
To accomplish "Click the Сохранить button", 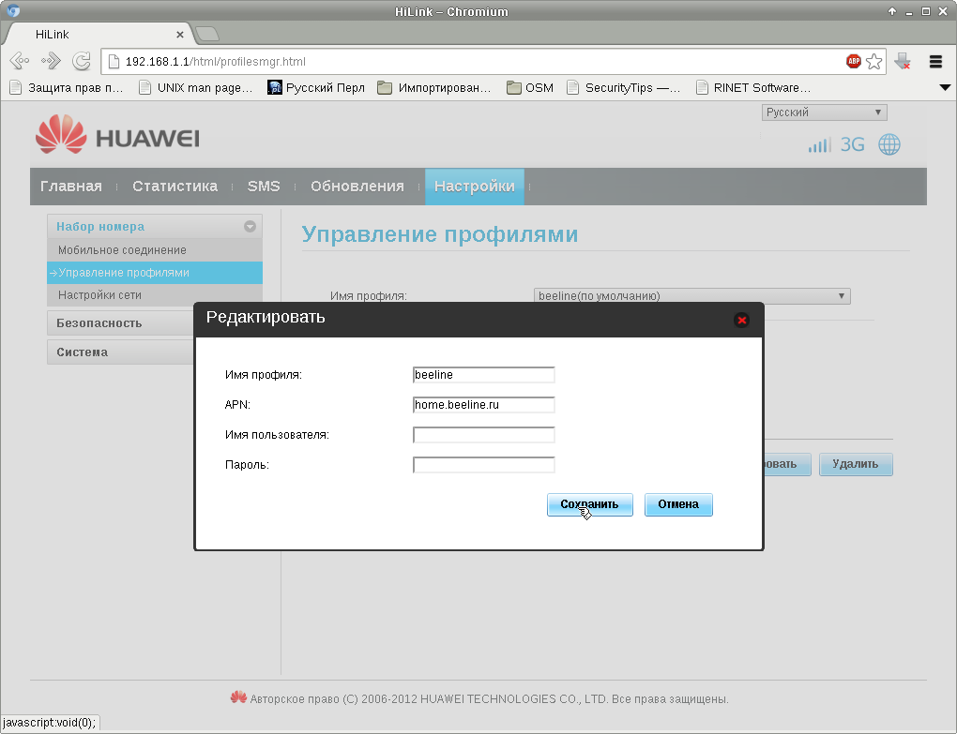I will pyautogui.click(x=589, y=504).
